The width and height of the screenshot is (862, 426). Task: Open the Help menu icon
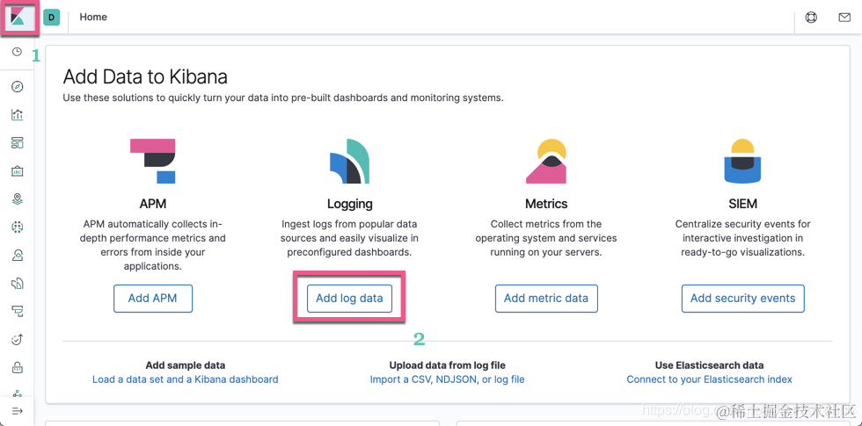[811, 17]
